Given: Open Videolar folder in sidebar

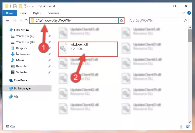Looking at the screenshot, I should point(22,72).
